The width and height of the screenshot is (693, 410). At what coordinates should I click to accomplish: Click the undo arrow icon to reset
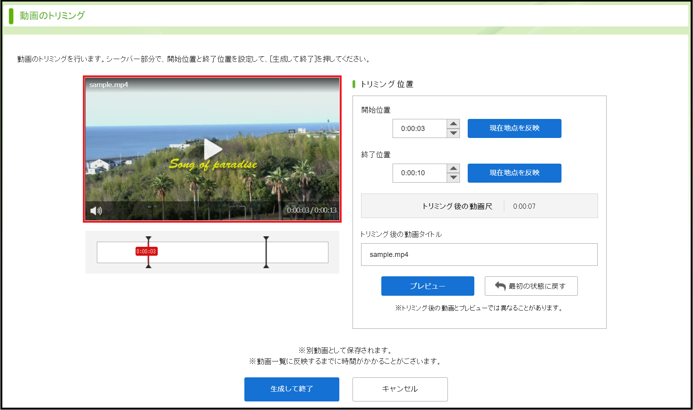point(500,286)
